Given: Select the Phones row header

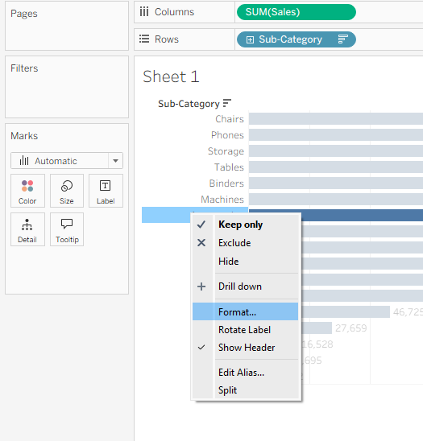Looking at the screenshot, I should click(227, 135).
